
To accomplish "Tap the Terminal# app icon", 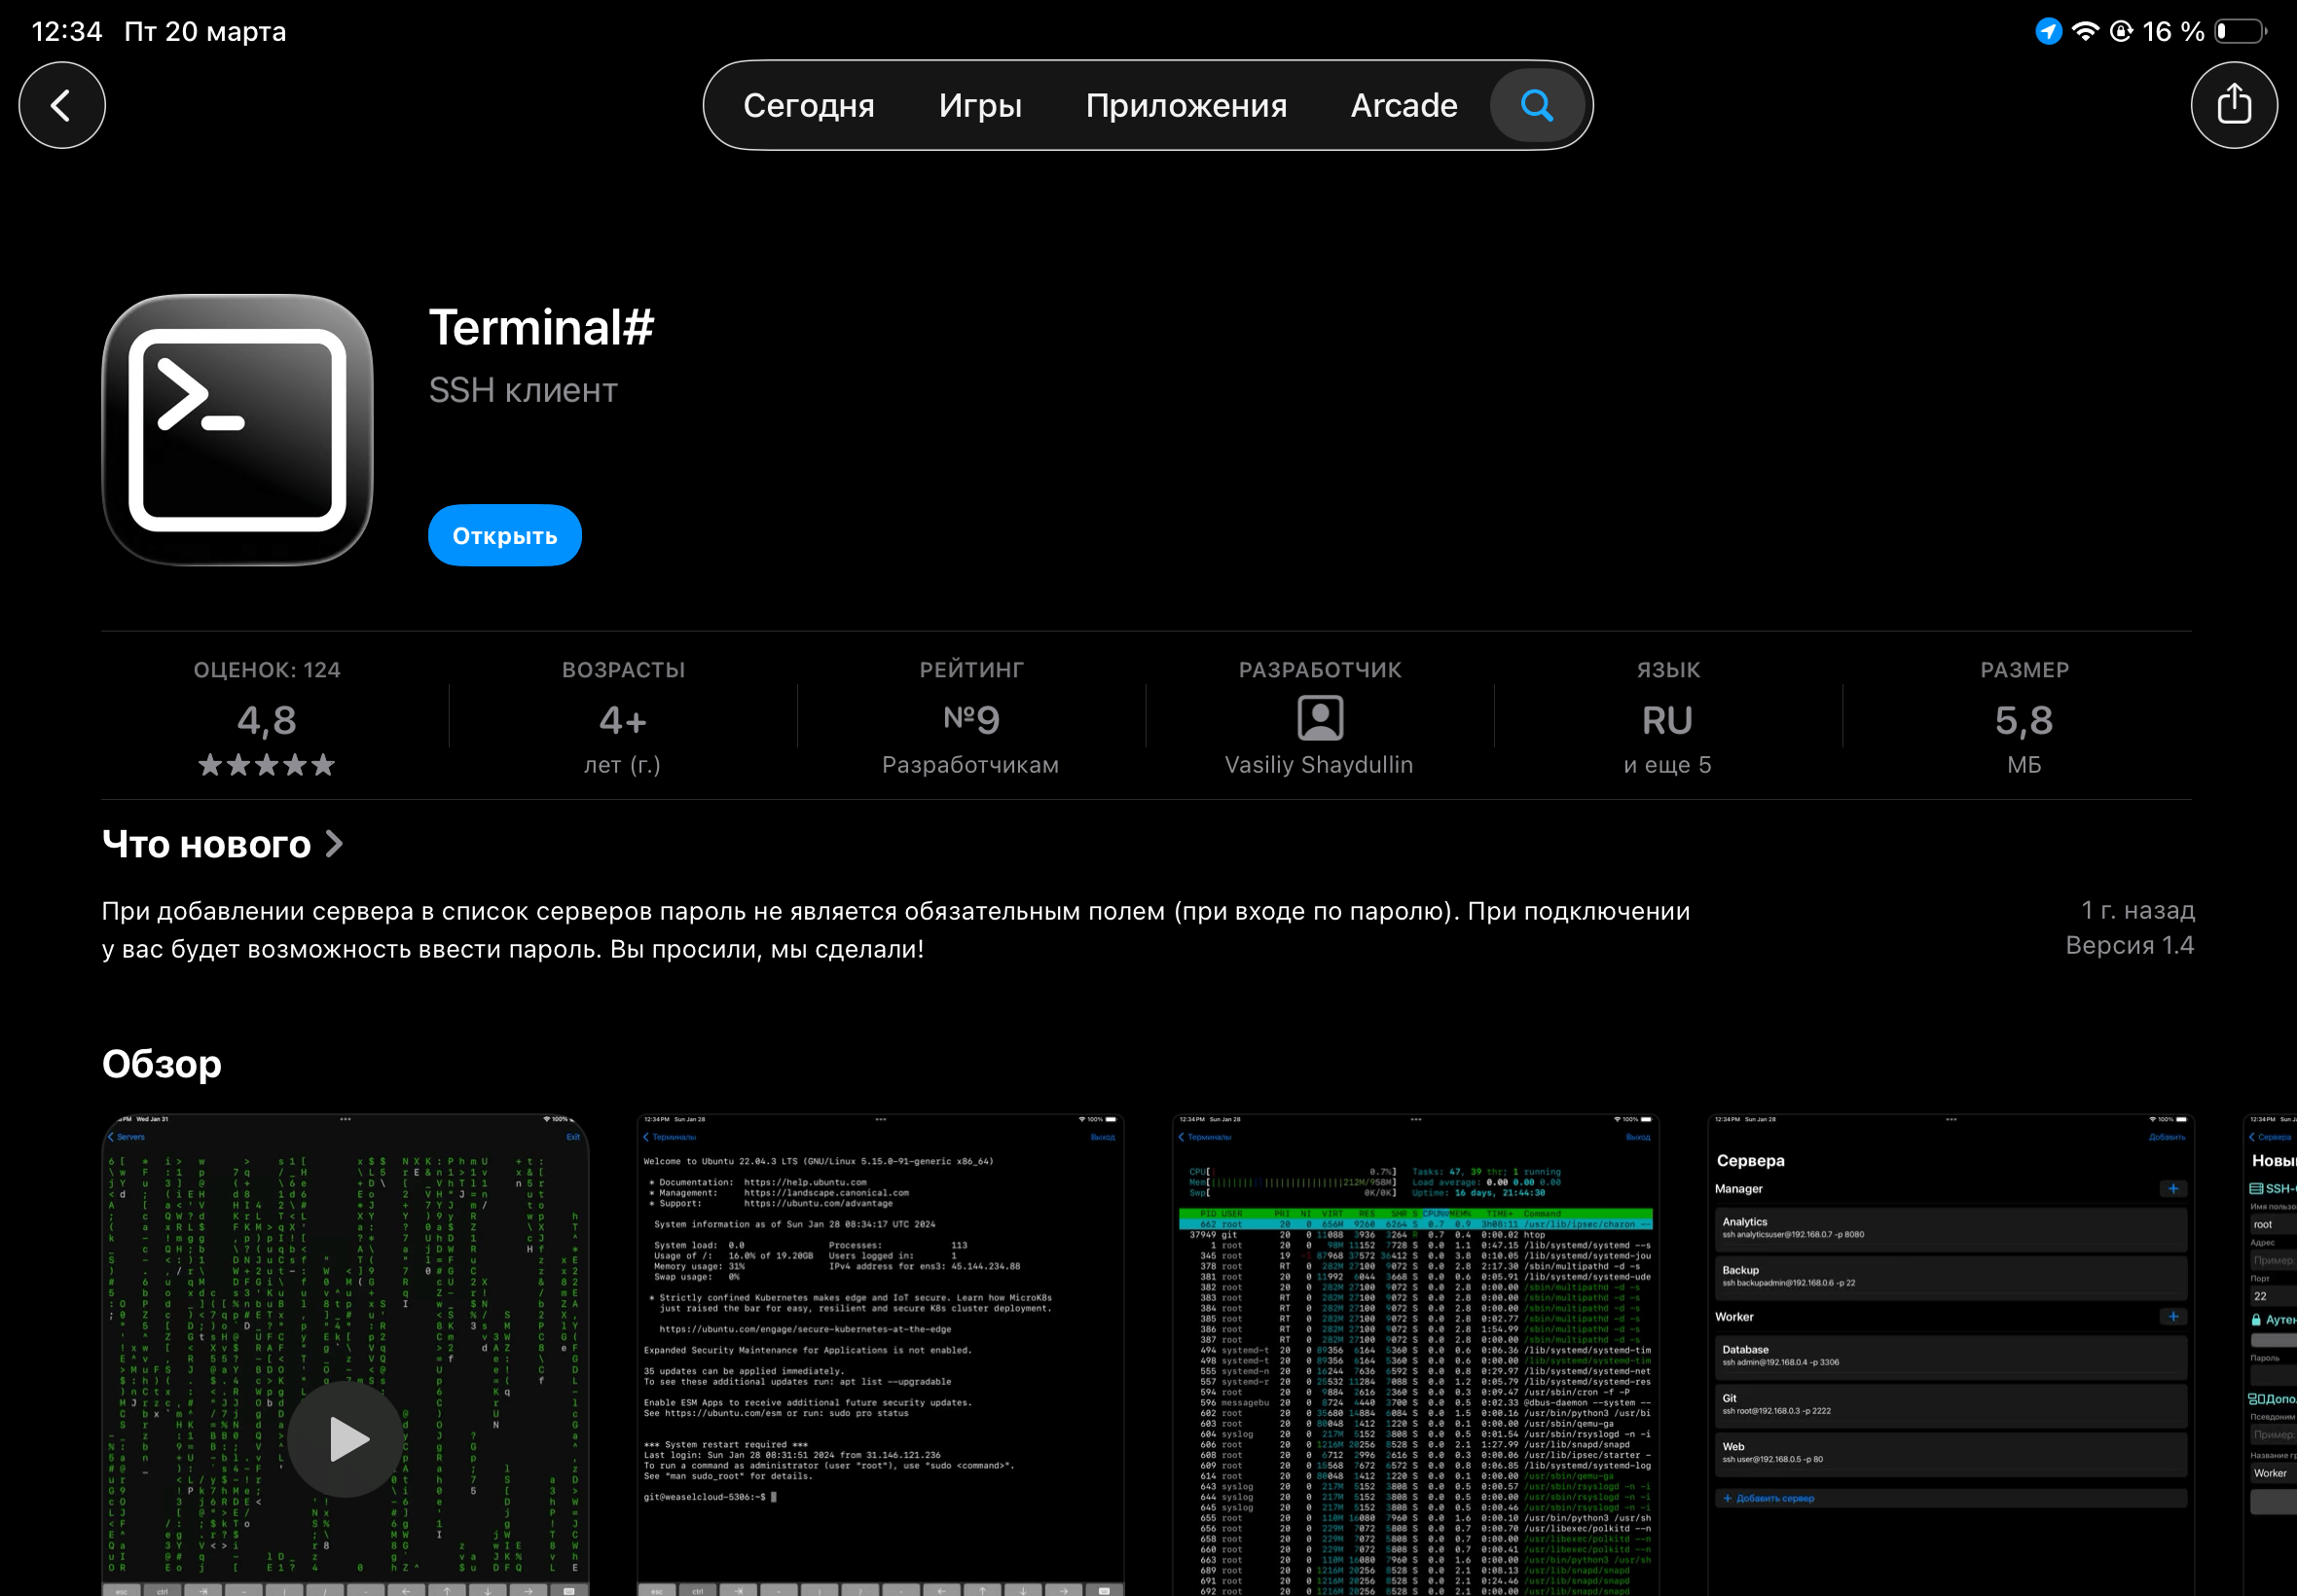I will (x=238, y=430).
